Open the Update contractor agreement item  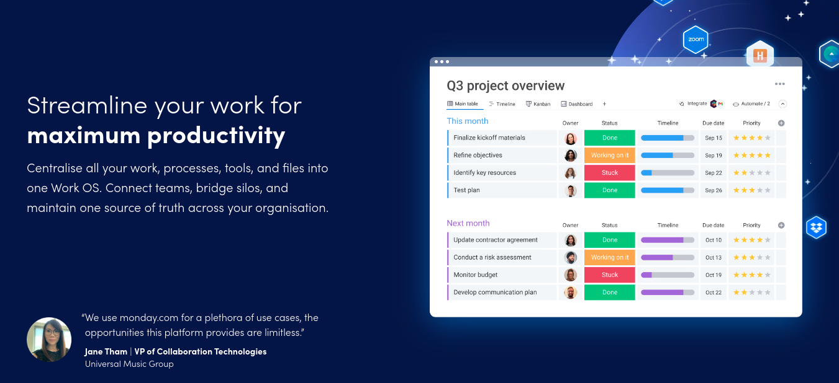[502, 240]
